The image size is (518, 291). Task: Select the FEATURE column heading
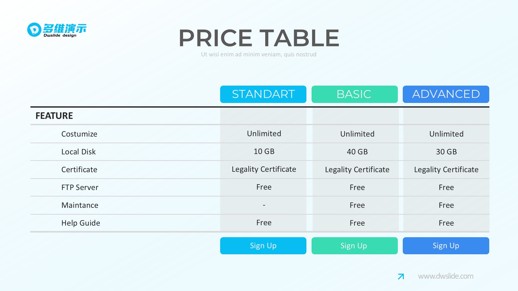54,116
